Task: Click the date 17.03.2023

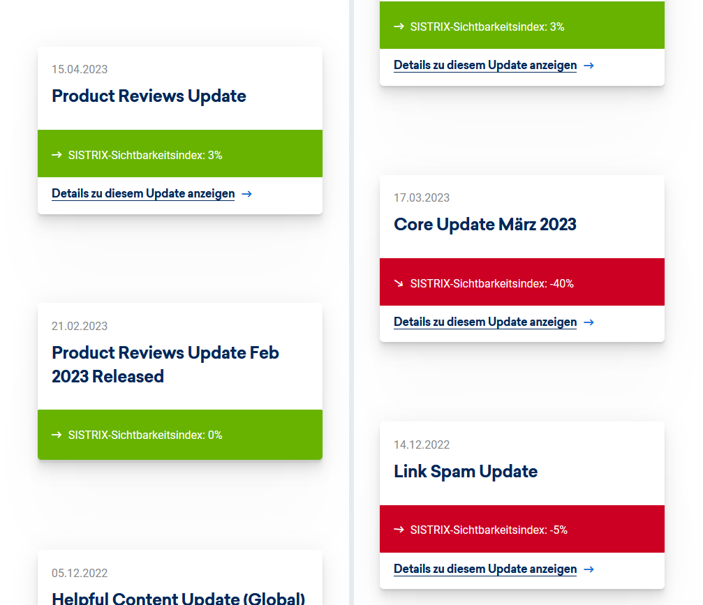Action: [422, 198]
